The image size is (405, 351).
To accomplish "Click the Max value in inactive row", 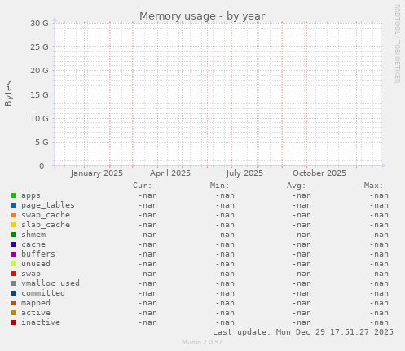I will 379,322.
